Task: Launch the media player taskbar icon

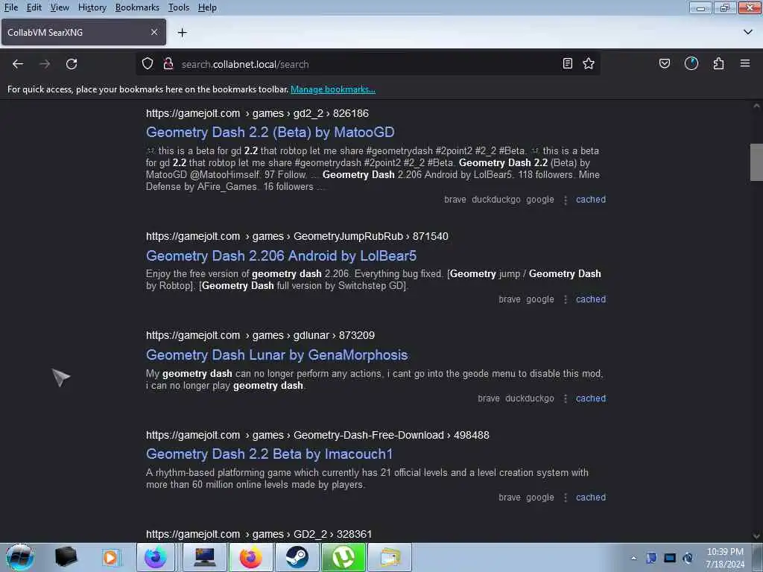Action: pyautogui.click(x=110, y=557)
